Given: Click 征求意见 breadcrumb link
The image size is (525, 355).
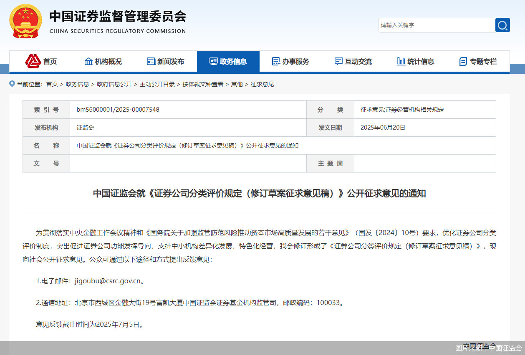Looking at the screenshot, I should (x=262, y=84).
